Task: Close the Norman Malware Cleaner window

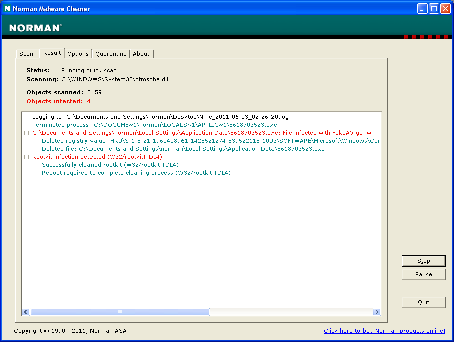Action: 445,9
